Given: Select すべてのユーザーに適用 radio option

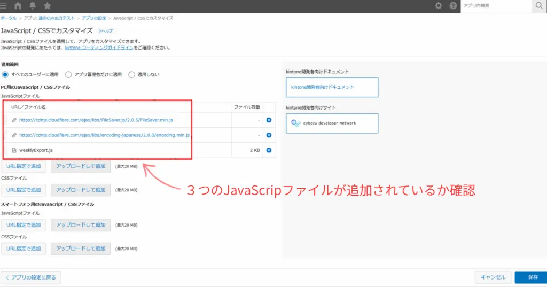Looking at the screenshot, I should tap(5, 74).
